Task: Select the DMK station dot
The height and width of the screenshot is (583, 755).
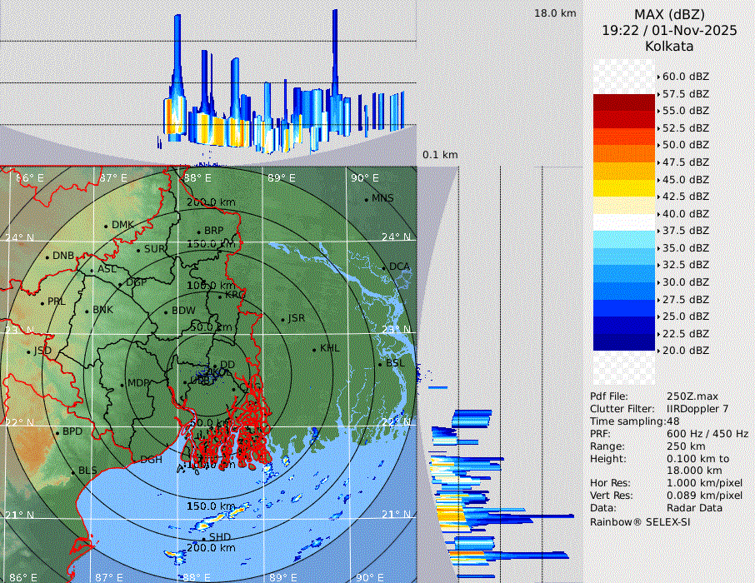Action: (106, 226)
